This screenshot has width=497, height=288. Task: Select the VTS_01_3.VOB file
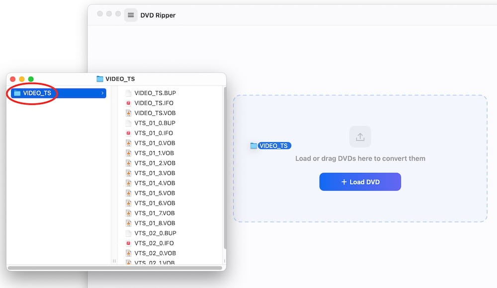pos(155,173)
